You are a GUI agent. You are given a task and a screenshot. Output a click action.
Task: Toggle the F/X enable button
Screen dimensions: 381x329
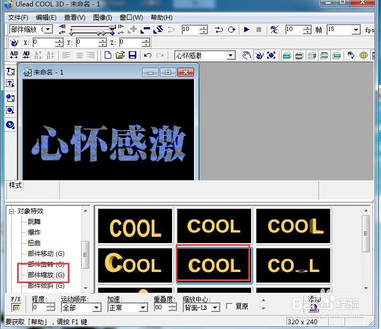tap(16, 308)
